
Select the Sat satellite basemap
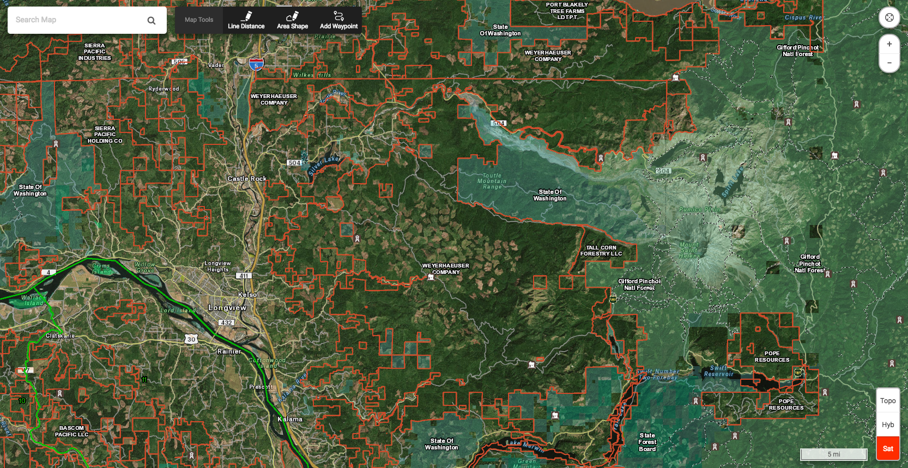click(x=888, y=448)
